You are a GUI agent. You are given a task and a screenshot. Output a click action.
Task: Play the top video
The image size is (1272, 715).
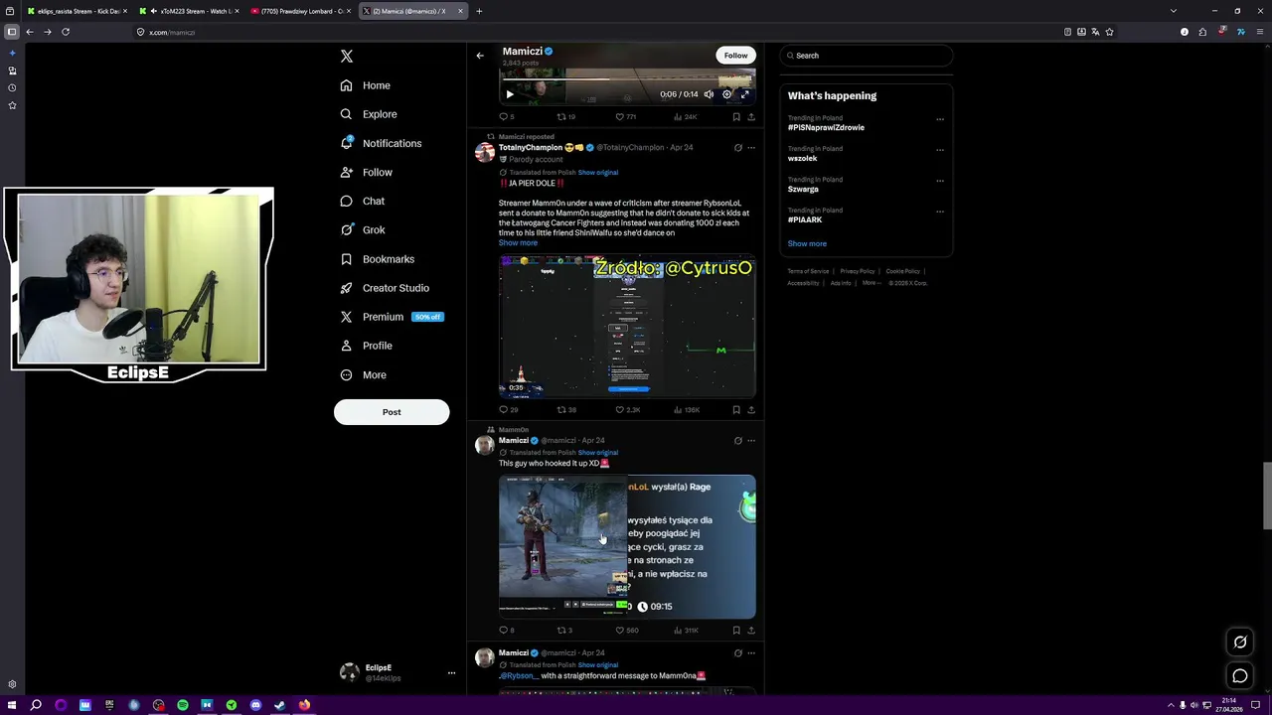pos(510,94)
